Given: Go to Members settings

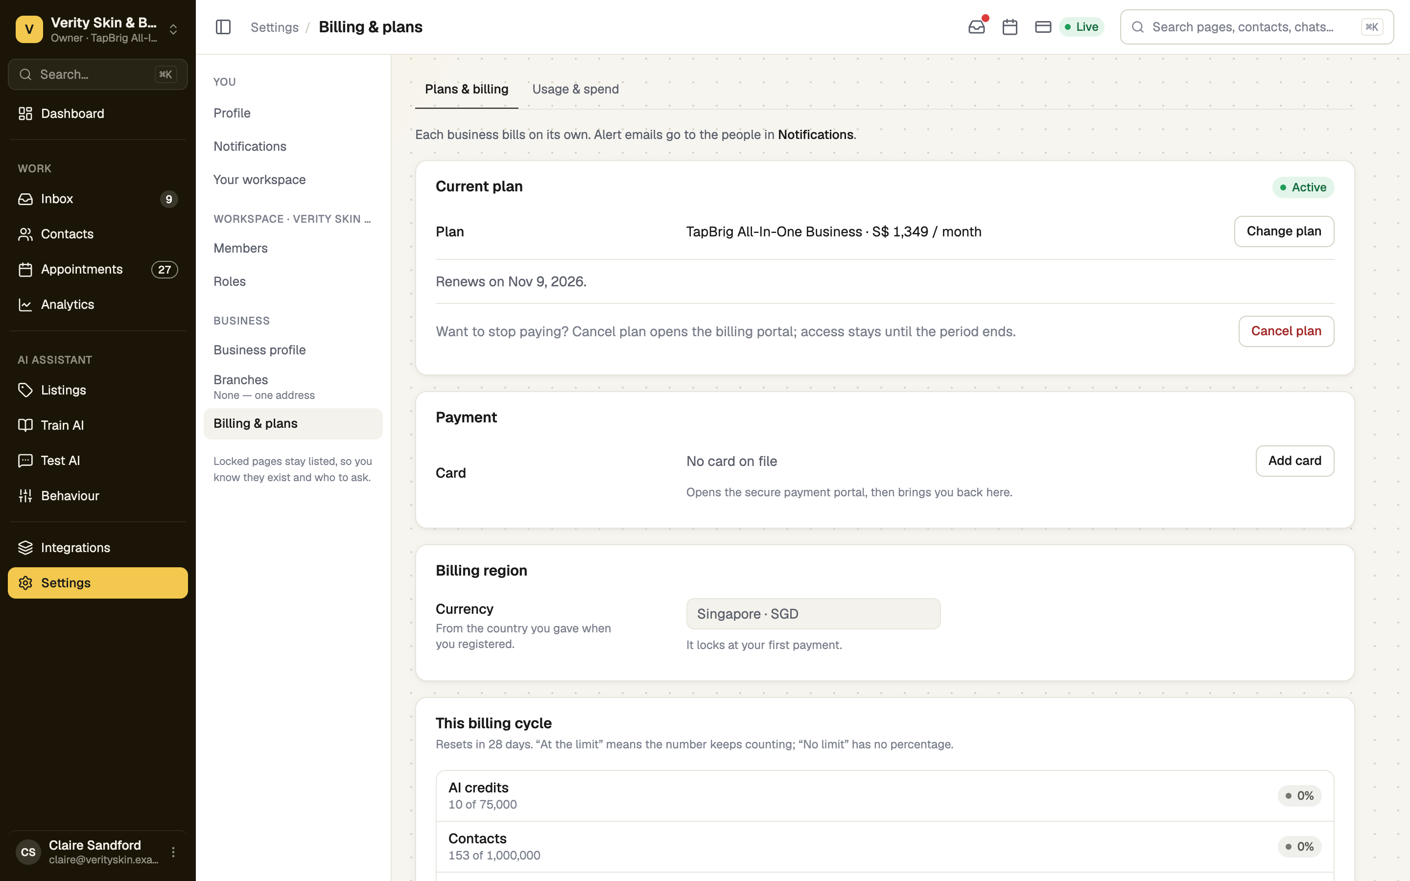Looking at the screenshot, I should tap(293, 248).
